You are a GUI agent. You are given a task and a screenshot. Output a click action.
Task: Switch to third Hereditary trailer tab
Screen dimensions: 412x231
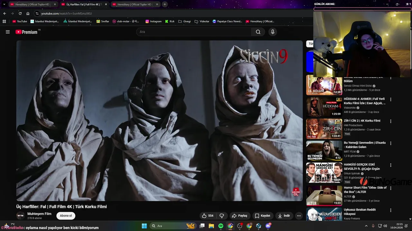click(x=135, y=4)
